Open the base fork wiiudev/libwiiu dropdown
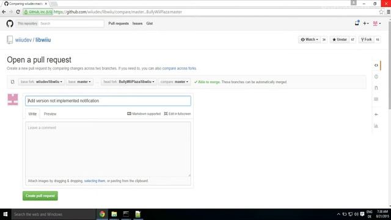 41,82
